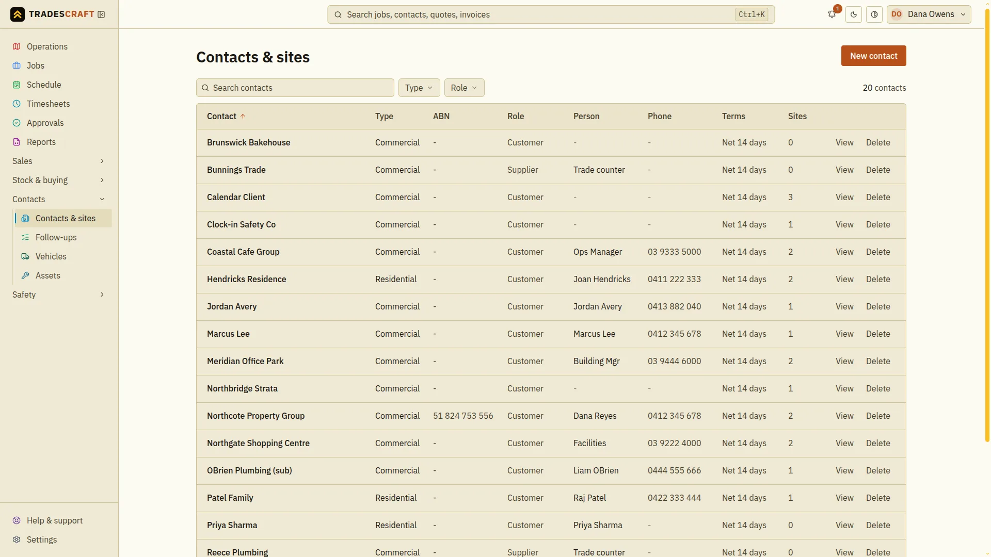Go to Jobs in sidebar
Viewport: 991px width, 557px height.
59,65
